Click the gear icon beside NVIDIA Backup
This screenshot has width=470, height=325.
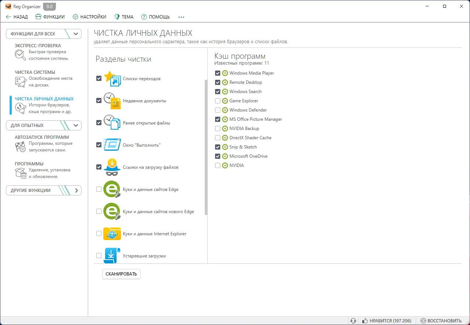[225, 129]
